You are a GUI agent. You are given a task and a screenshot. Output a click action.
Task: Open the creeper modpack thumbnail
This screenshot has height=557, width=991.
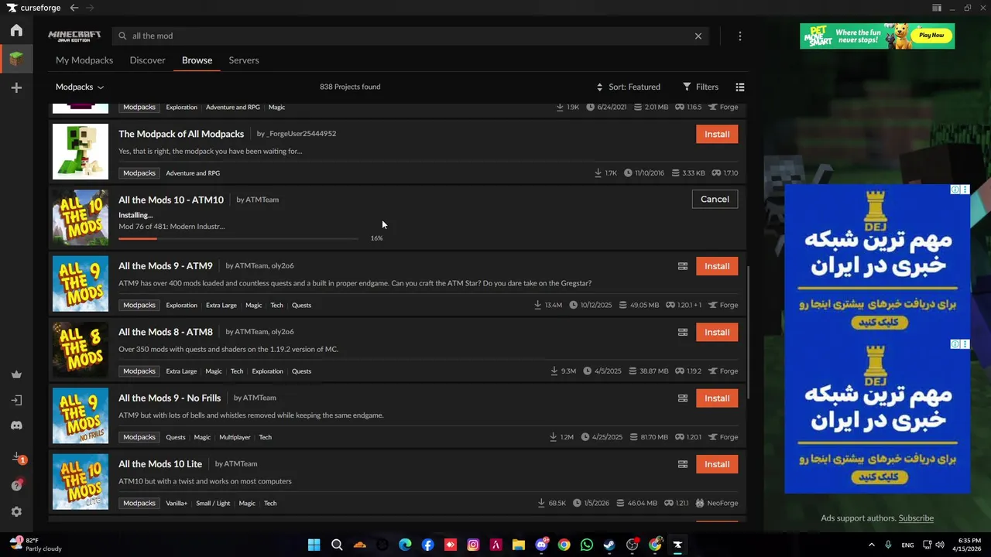[x=81, y=152]
